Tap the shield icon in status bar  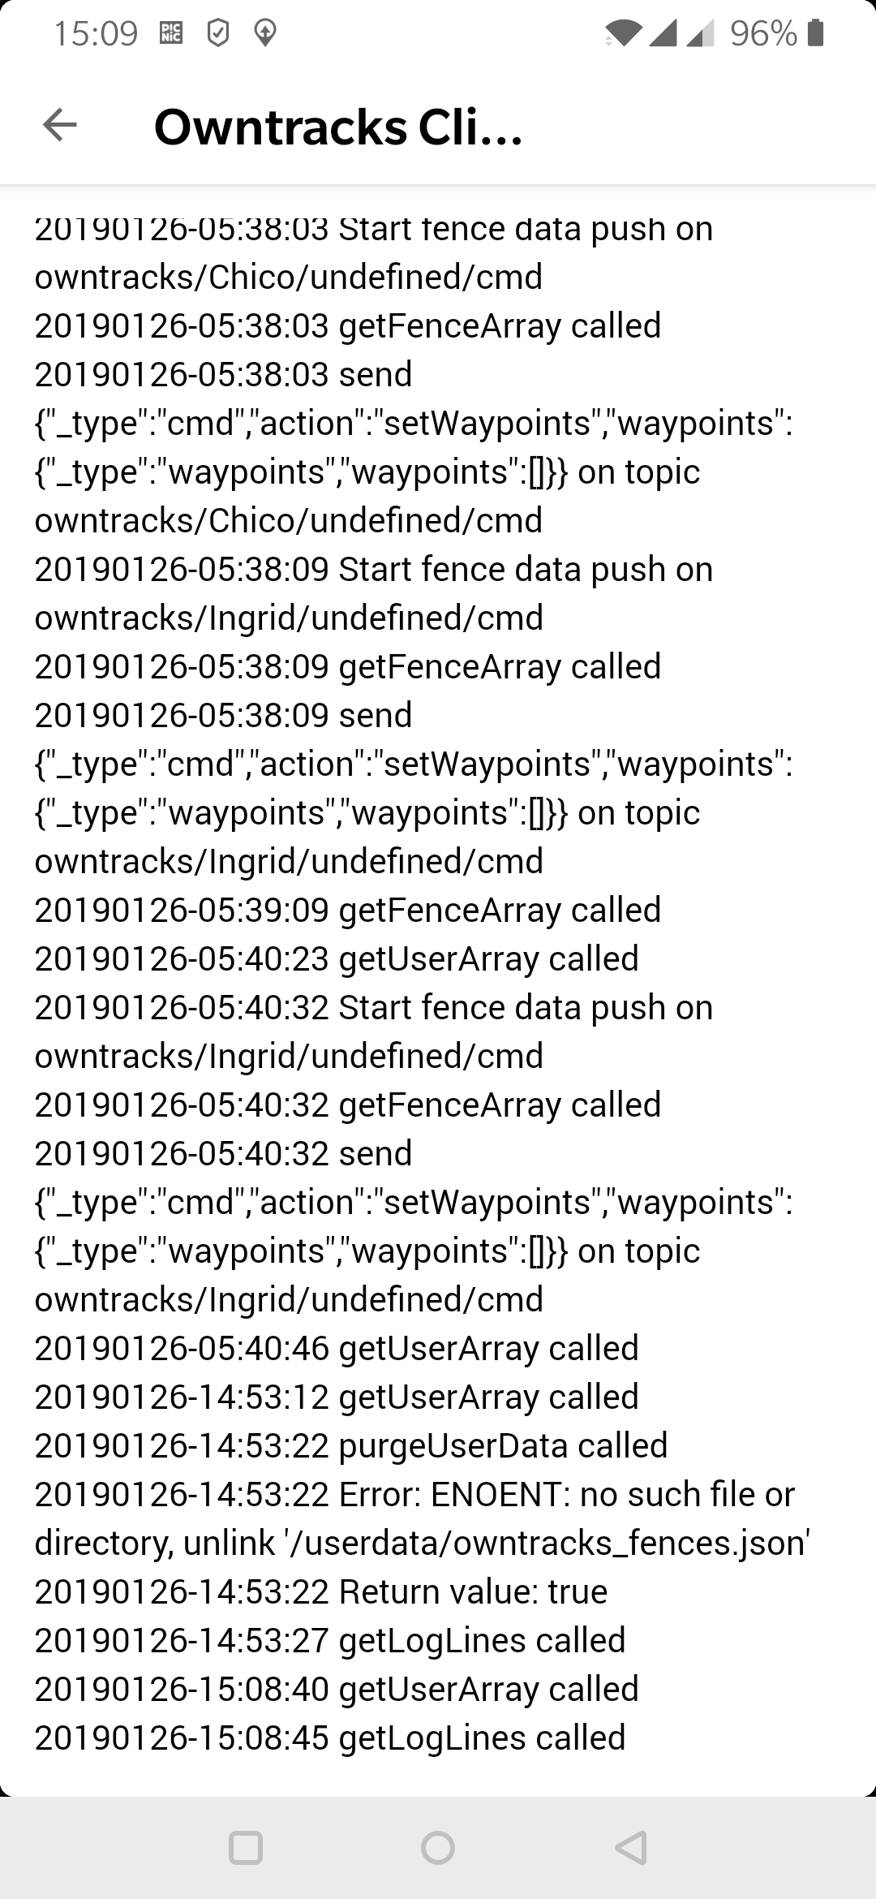click(x=217, y=33)
